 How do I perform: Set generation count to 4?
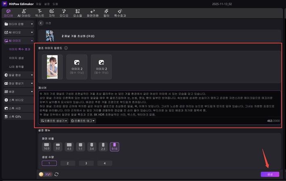coord(105,163)
